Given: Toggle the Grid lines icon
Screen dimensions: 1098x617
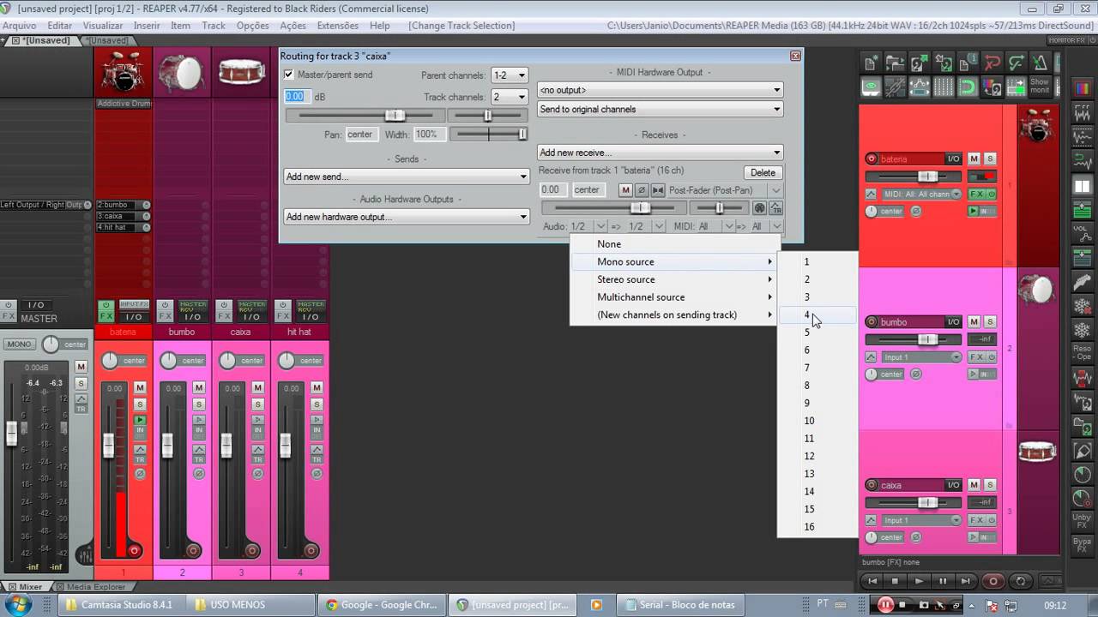Looking at the screenshot, I should click(x=943, y=87).
